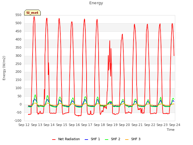
Task: Click the Sep 18 x-axis tick label
Action: (x=99, y=125)
